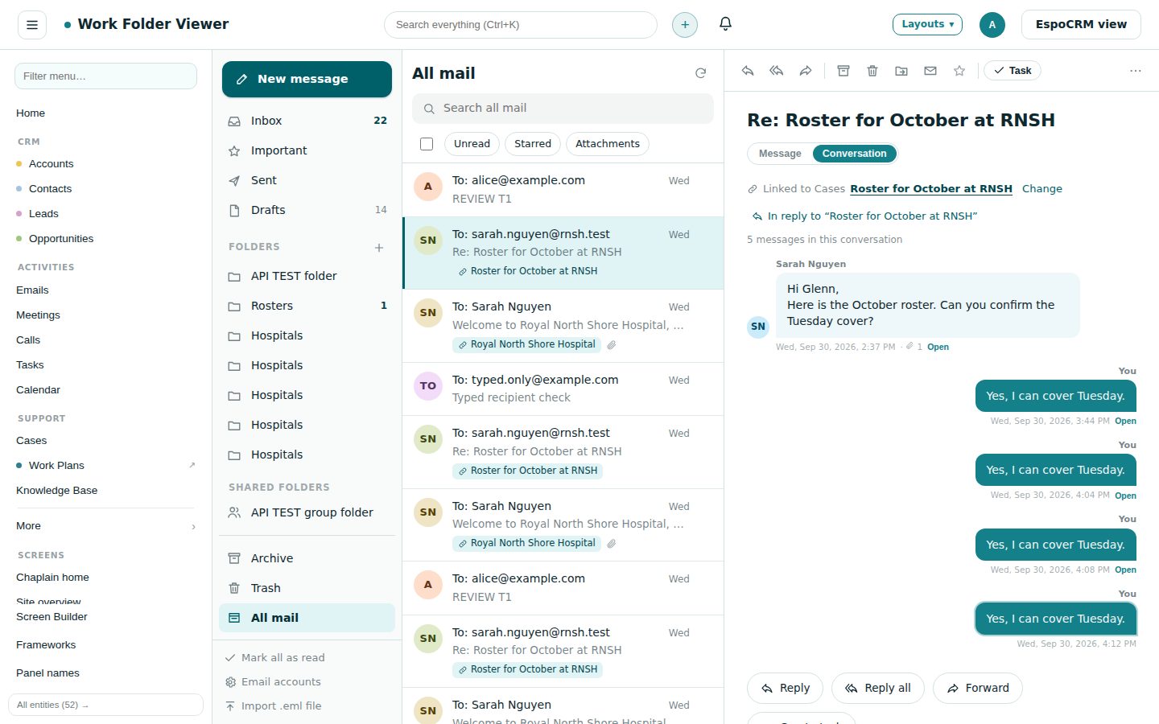1159x724 pixels.
Task: Click the Reply all icon in message toolbar
Action: point(777,71)
